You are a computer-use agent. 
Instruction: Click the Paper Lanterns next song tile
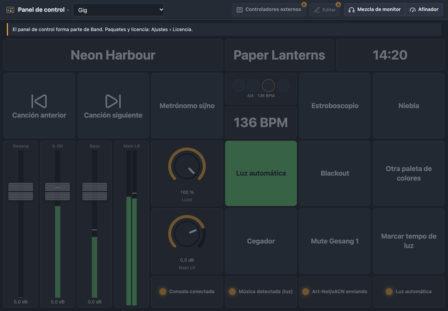click(x=279, y=55)
